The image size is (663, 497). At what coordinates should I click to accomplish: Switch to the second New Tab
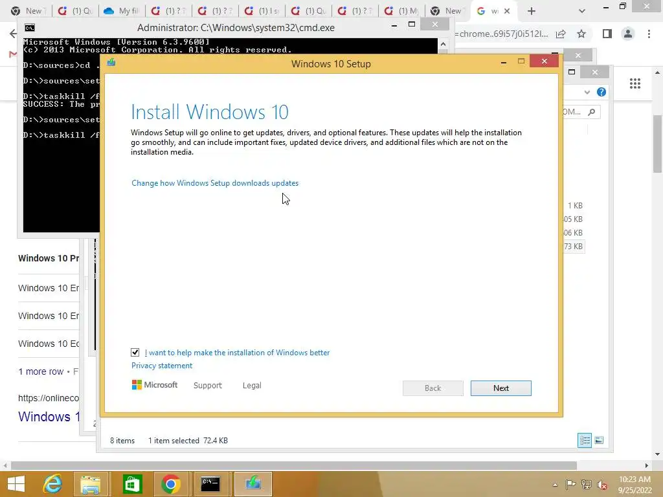(447, 11)
